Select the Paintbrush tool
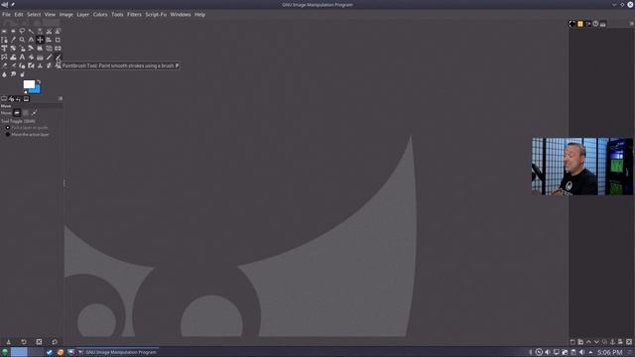This screenshot has height=357, width=635. (x=58, y=58)
